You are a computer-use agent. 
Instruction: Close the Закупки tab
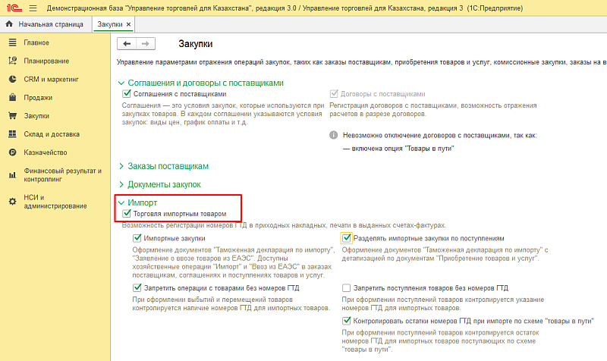point(128,24)
